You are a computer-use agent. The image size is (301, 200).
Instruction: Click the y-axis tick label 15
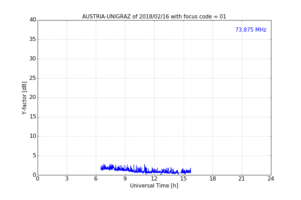(33, 117)
